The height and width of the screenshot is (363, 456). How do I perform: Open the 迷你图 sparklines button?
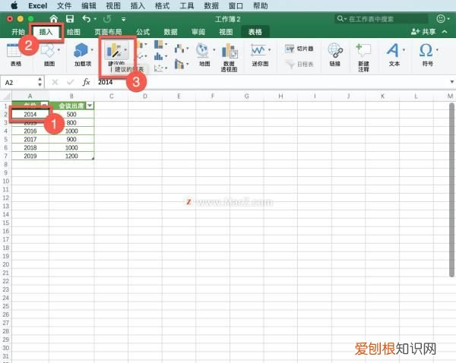[260, 55]
